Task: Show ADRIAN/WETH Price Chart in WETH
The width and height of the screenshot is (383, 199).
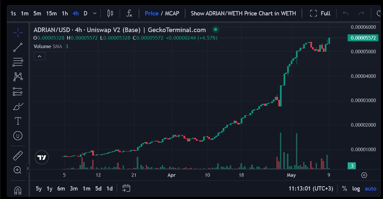Action: (243, 13)
